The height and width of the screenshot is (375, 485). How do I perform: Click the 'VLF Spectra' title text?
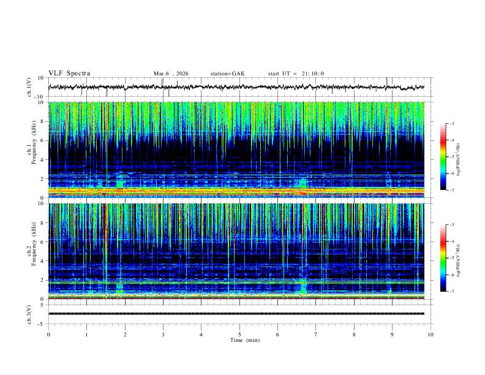pos(69,73)
